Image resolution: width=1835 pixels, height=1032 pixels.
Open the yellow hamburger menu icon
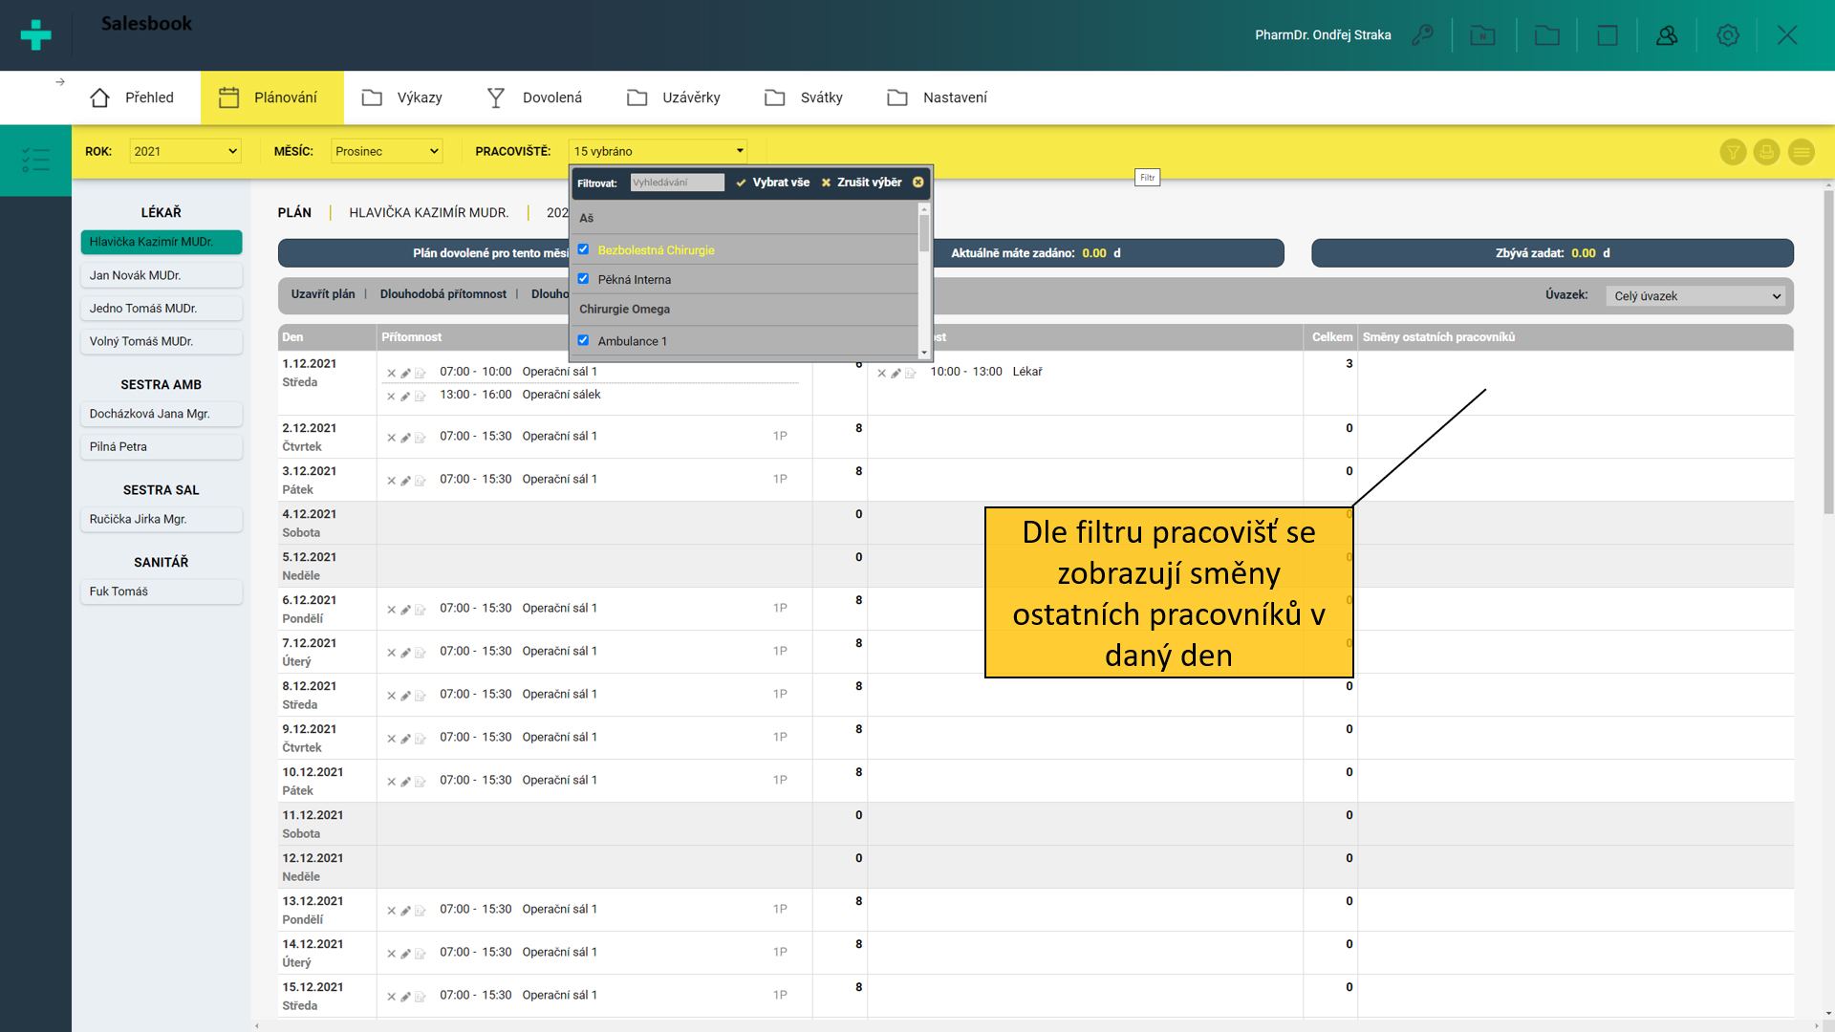pyautogui.click(x=1801, y=152)
